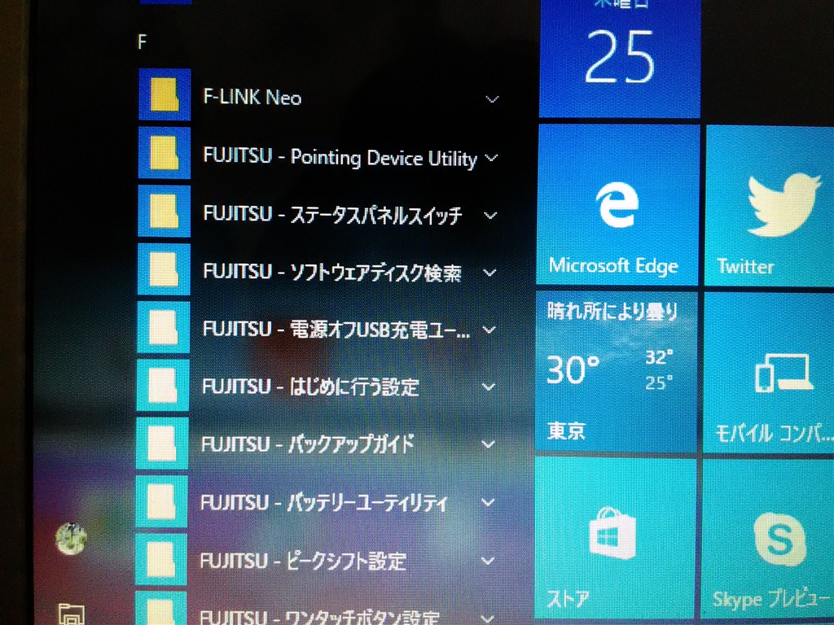Expand the ワンタッチボタン設定 chevron
The height and width of the screenshot is (625, 834).
click(487, 618)
